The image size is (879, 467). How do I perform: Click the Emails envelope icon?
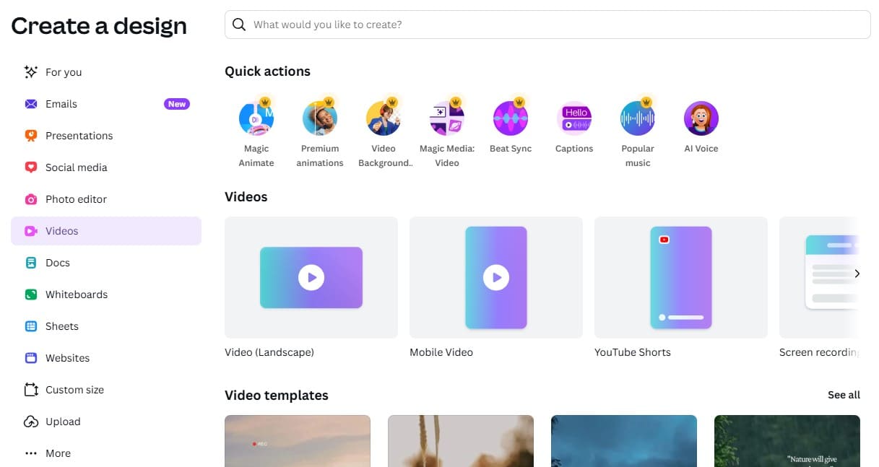(31, 104)
